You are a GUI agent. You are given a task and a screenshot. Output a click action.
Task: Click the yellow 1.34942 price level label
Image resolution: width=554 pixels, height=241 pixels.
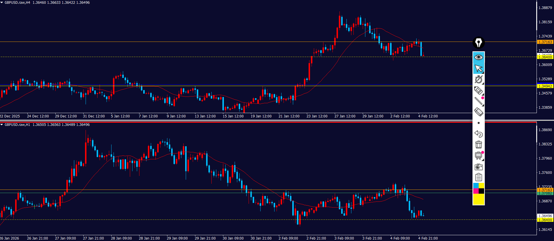[x=545, y=86]
